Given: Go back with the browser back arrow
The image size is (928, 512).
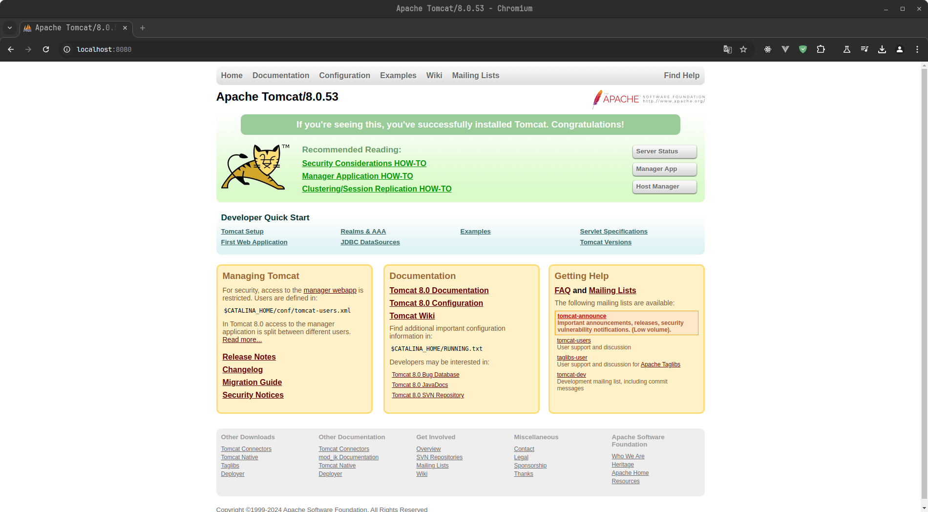Looking at the screenshot, I should click(x=11, y=49).
